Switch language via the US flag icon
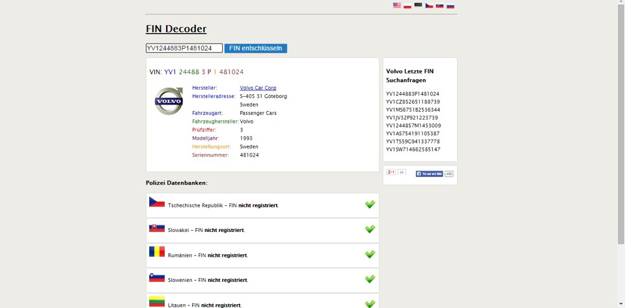 point(396,5)
